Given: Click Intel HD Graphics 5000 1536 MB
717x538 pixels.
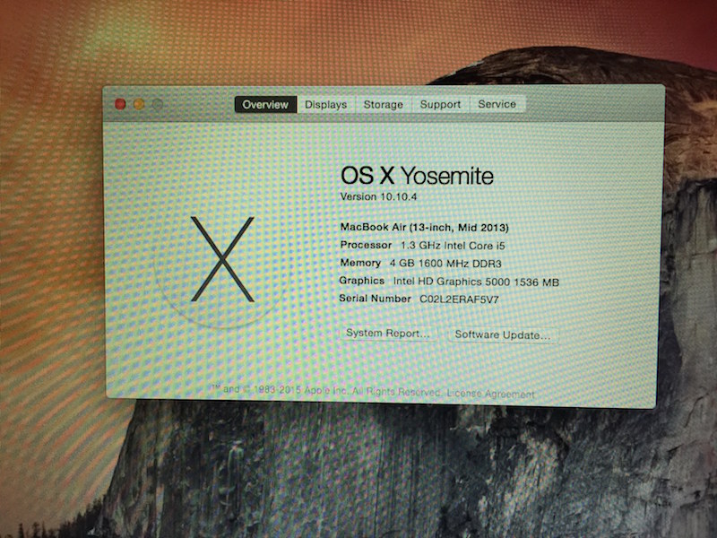Looking at the screenshot, I should (476, 282).
